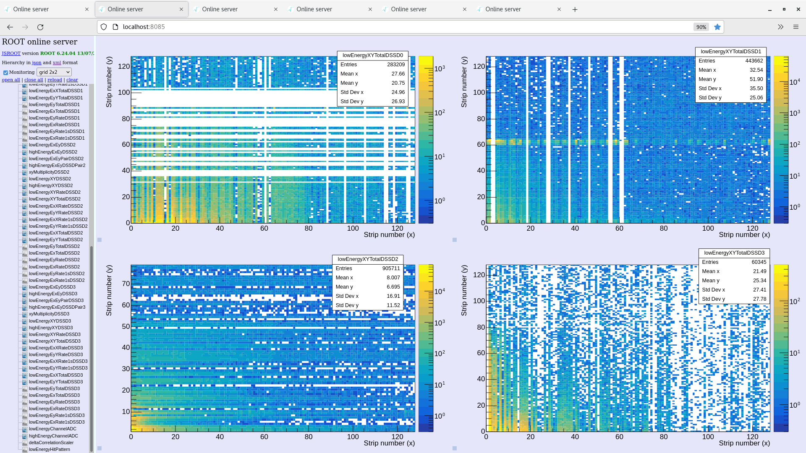Click the browser back arrow icon
806x453 pixels.
tap(10, 27)
